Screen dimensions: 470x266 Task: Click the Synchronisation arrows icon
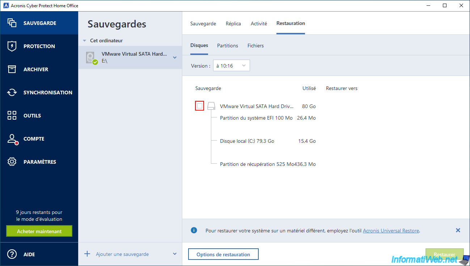click(x=12, y=92)
